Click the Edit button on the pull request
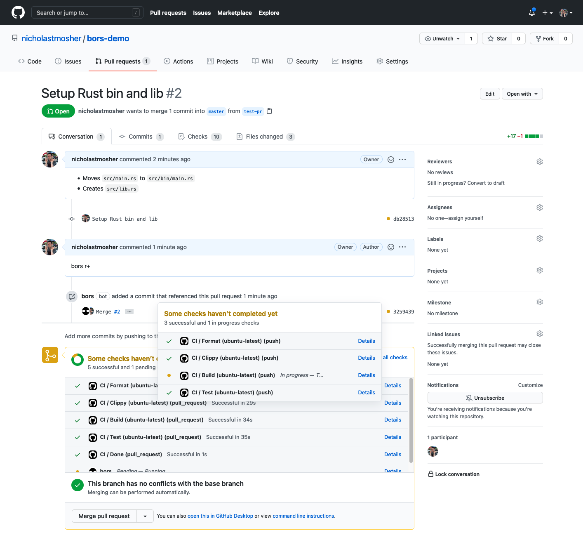This screenshot has height=535, width=583. [489, 94]
